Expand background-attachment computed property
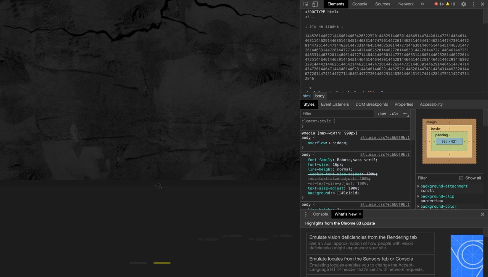The width and height of the screenshot is (488, 277). coord(418,186)
